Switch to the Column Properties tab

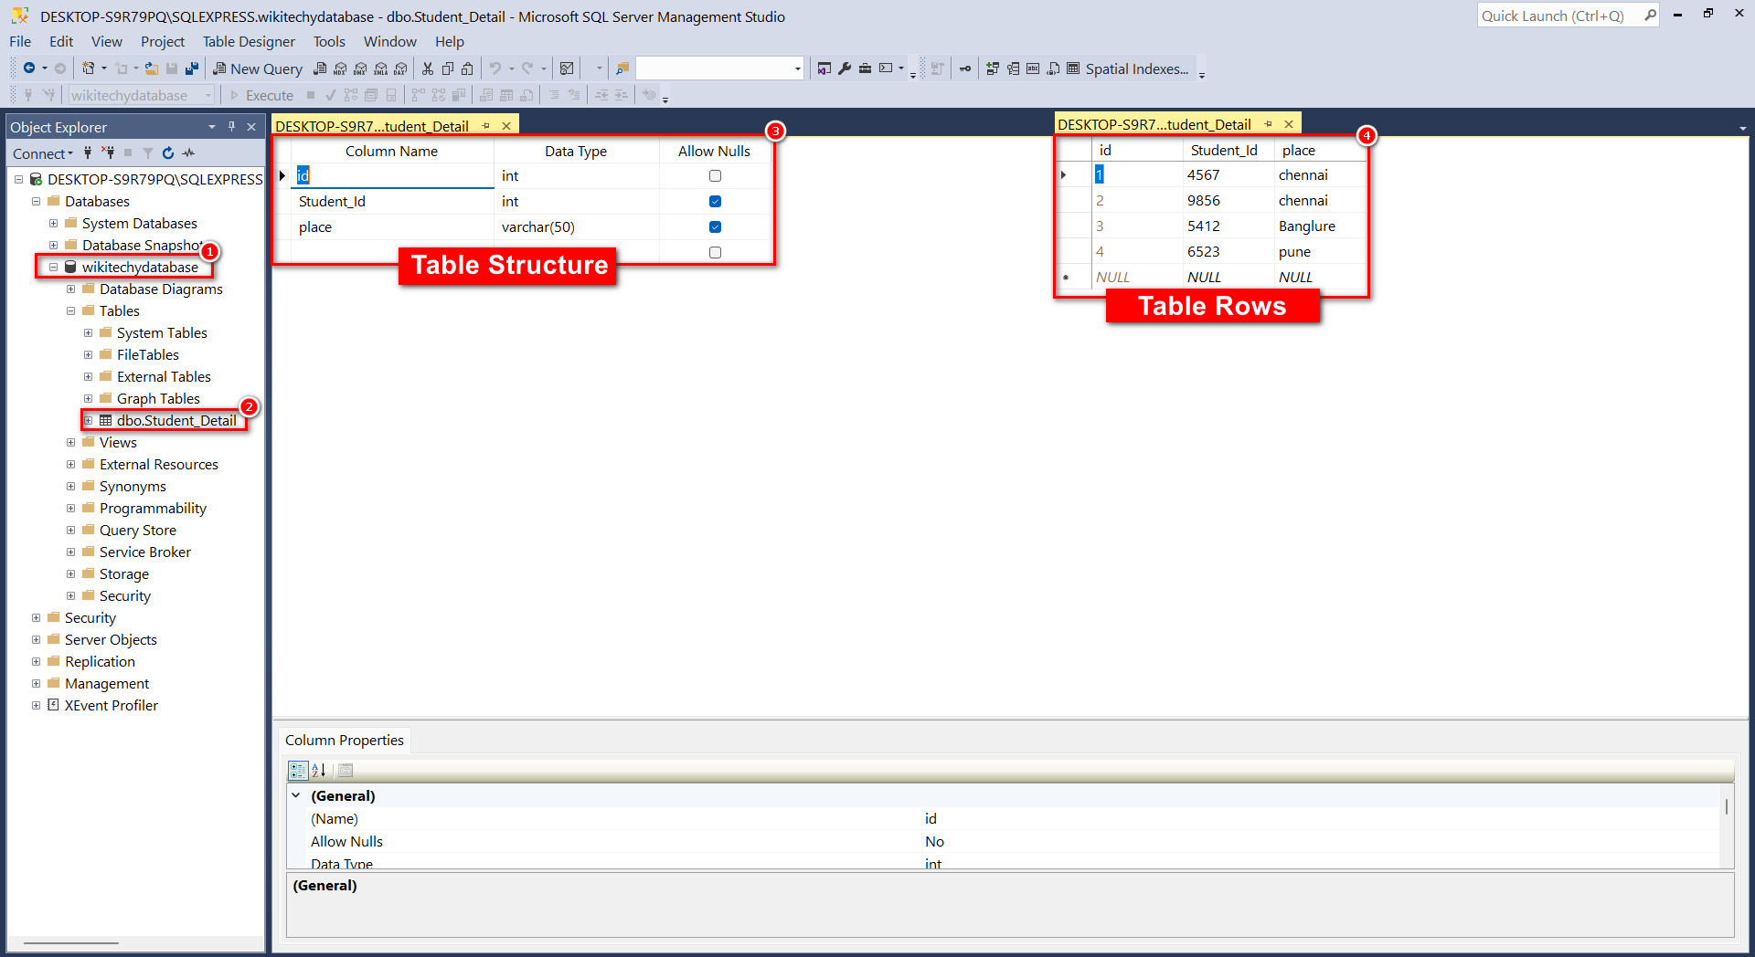coord(345,740)
